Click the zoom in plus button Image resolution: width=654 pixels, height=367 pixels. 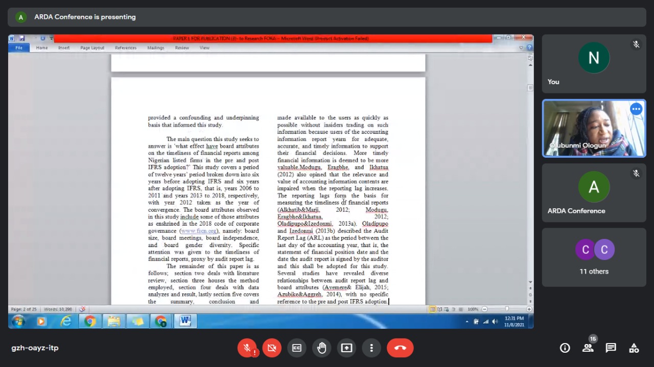coord(529,309)
